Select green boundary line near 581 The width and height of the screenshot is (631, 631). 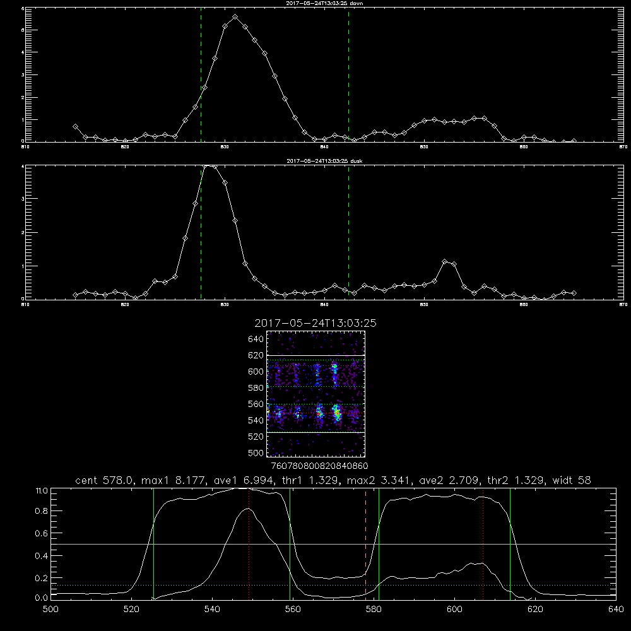point(379,543)
